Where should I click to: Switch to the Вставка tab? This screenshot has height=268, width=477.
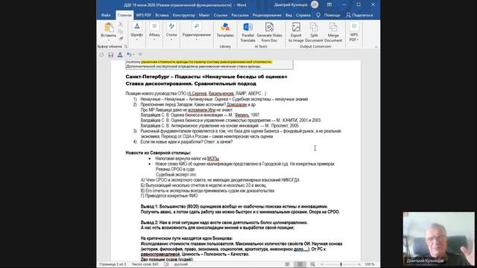[x=162, y=15]
